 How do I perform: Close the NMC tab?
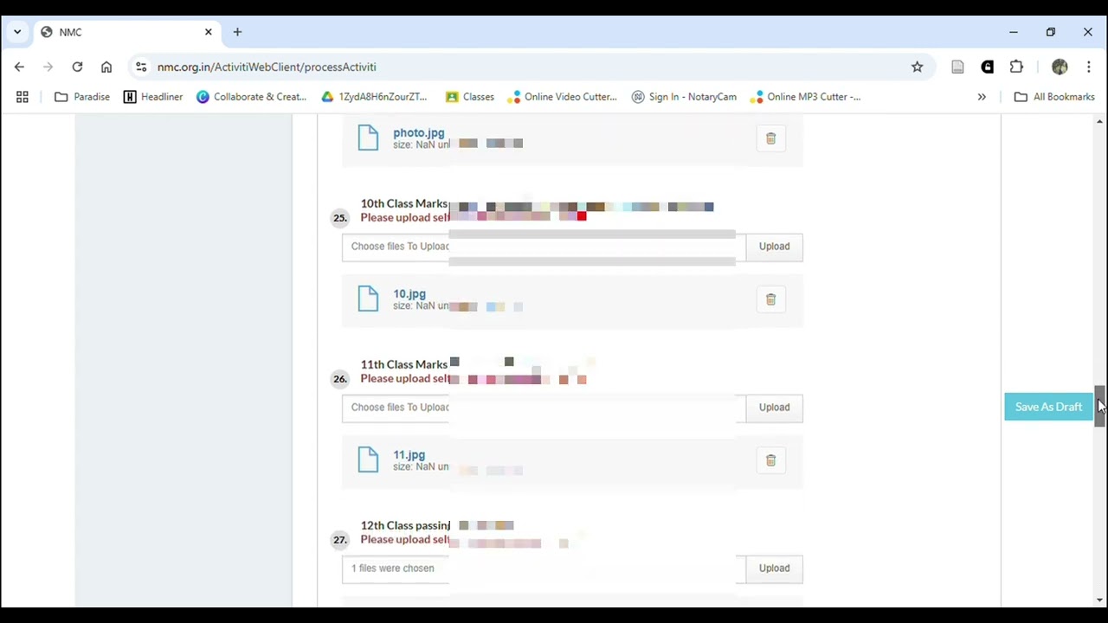click(x=208, y=32)
